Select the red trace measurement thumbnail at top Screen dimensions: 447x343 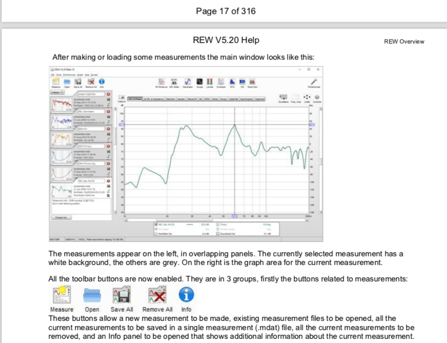[x=62, y=105]
